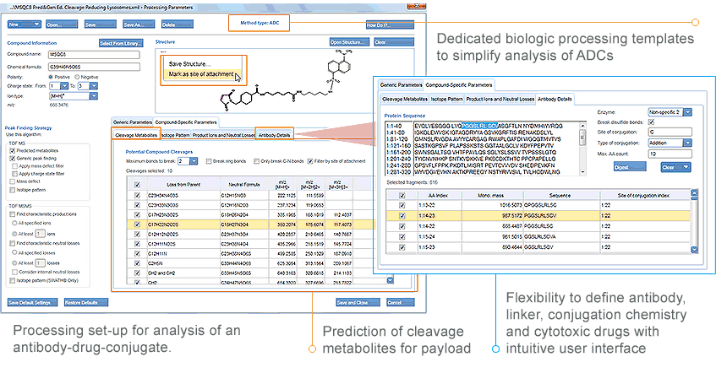This screenshot has height=373, width=716.
Task: Check the Only break C-N bonds option
Action: coord(255,160)
